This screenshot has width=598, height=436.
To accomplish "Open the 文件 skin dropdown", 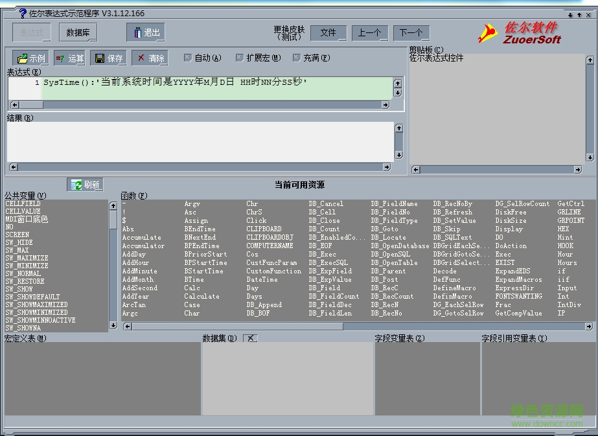I will (328, 32).
